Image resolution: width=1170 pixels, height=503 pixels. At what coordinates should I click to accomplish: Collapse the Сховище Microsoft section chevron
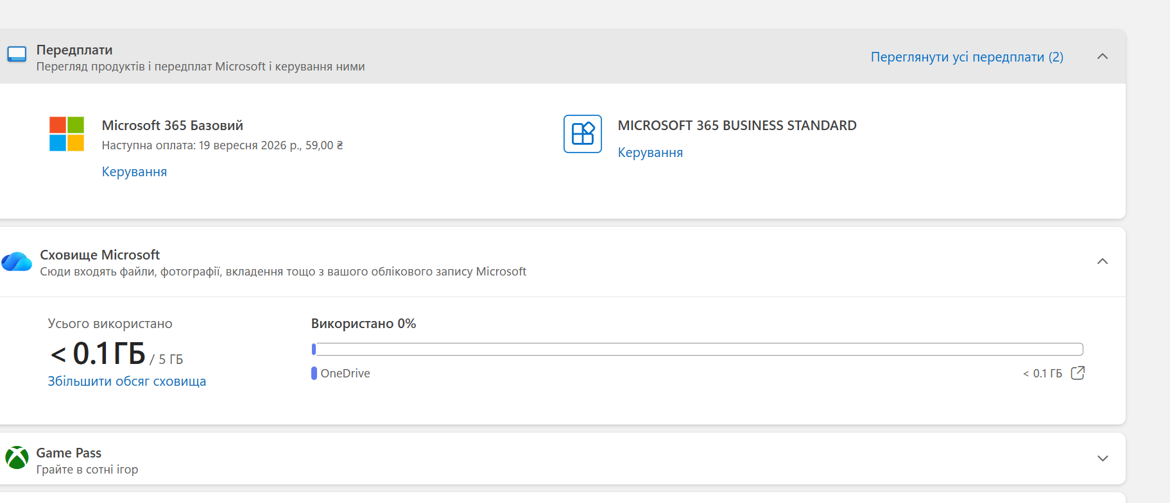pyautogui.click(x=1103, y=261)
